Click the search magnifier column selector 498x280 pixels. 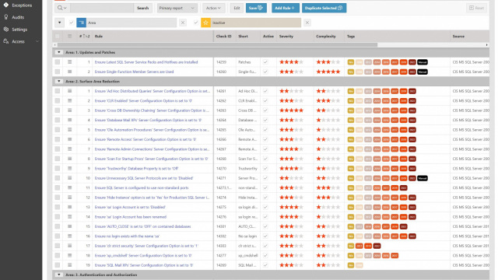pyautogui.click(x=62, y=8)
